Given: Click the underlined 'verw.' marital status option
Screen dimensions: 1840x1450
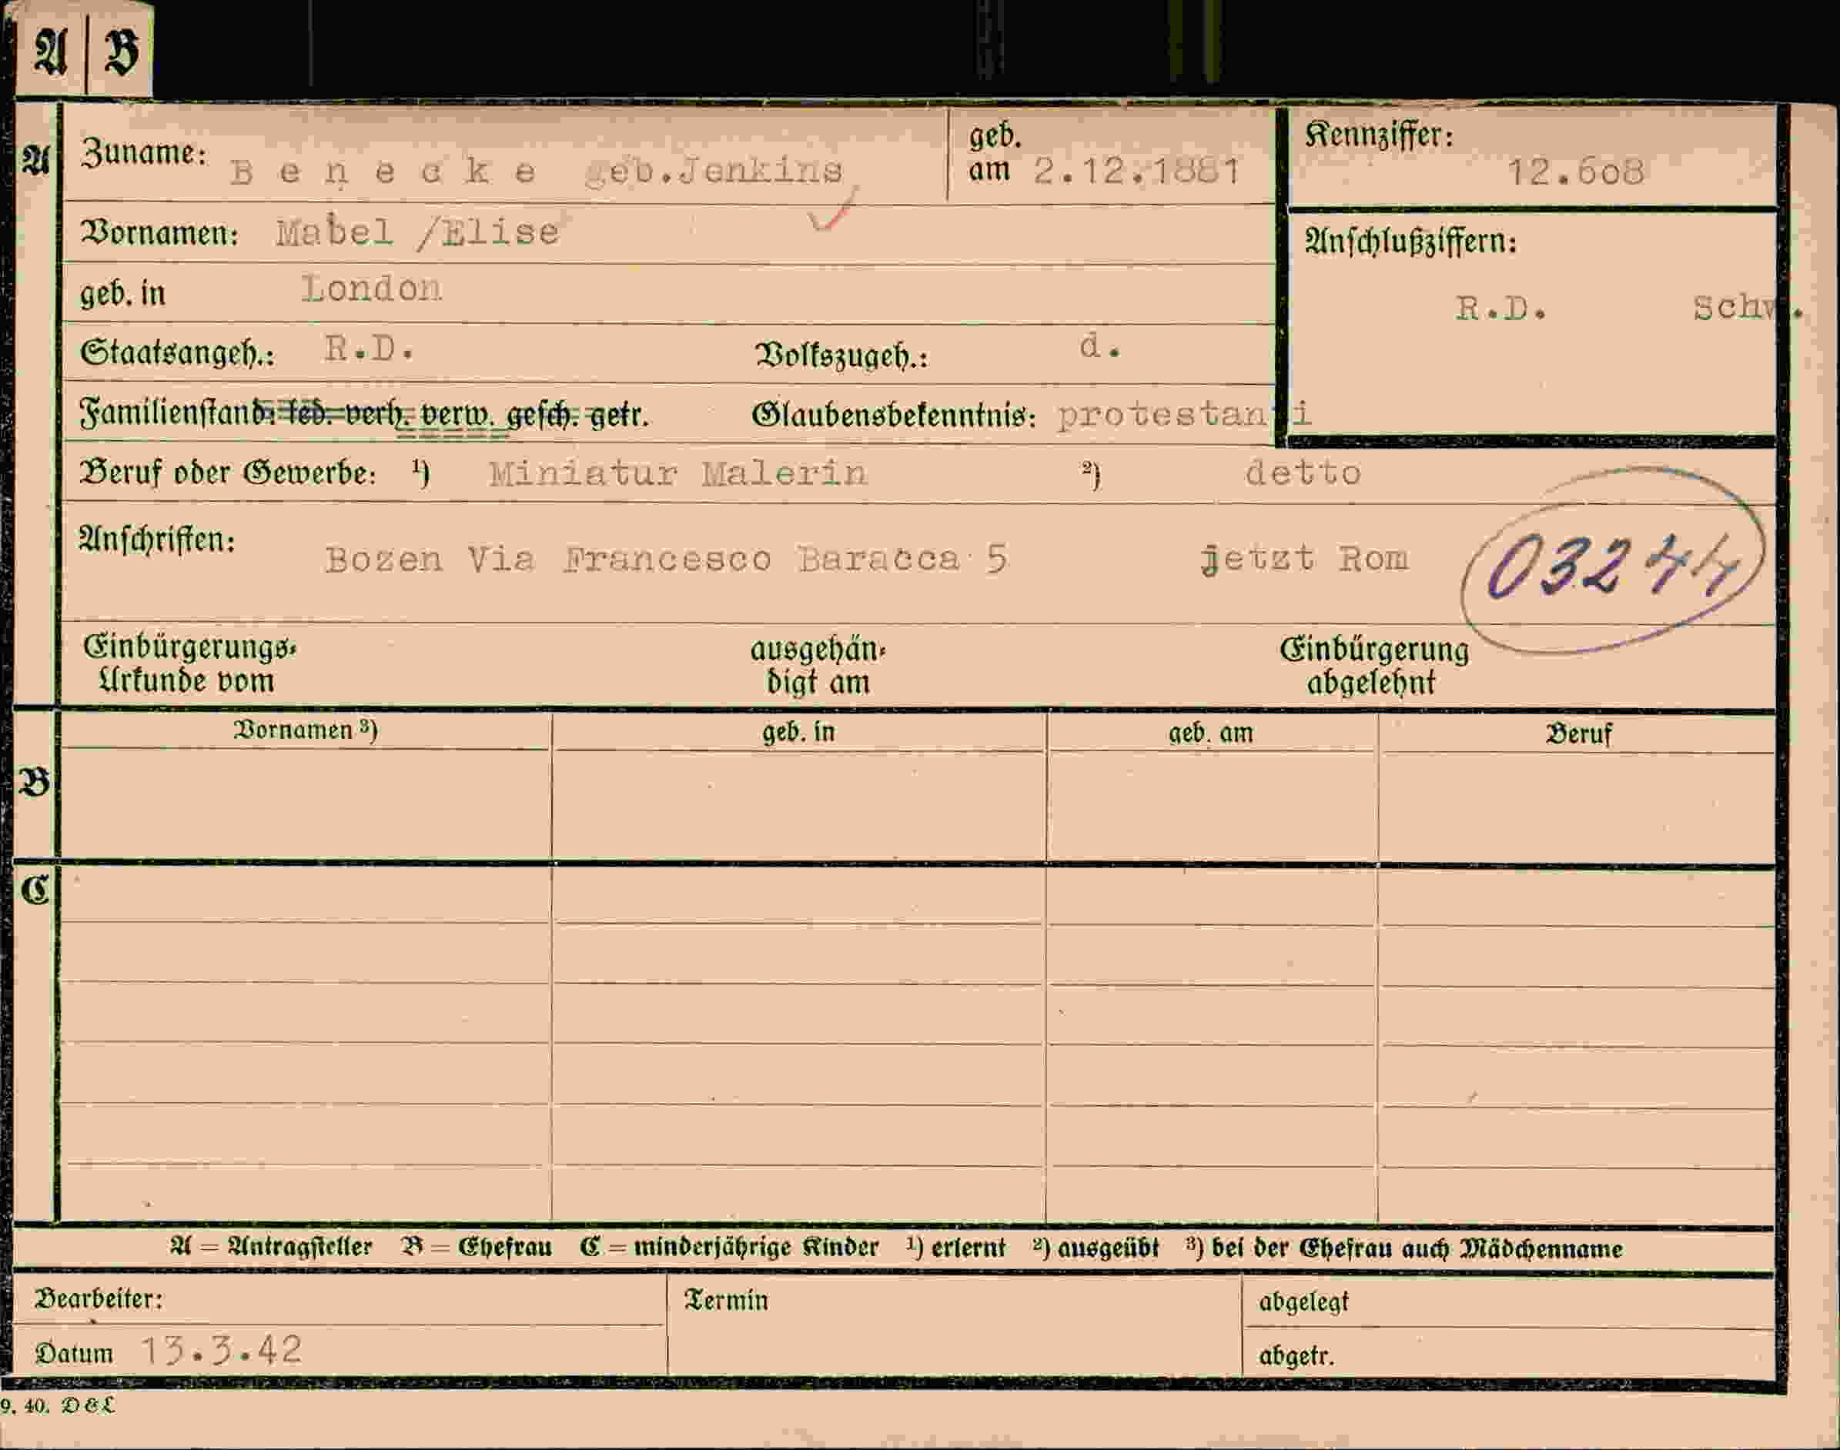Looking at the screenshot, I should [456, 416].
